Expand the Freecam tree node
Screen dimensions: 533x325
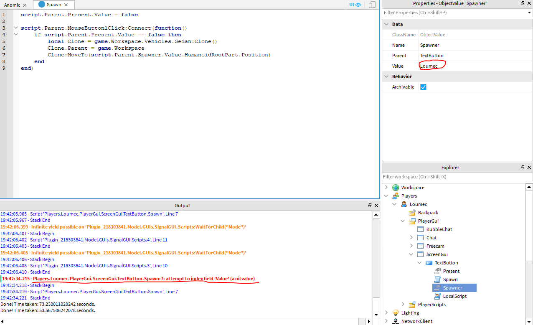[411, 246]
